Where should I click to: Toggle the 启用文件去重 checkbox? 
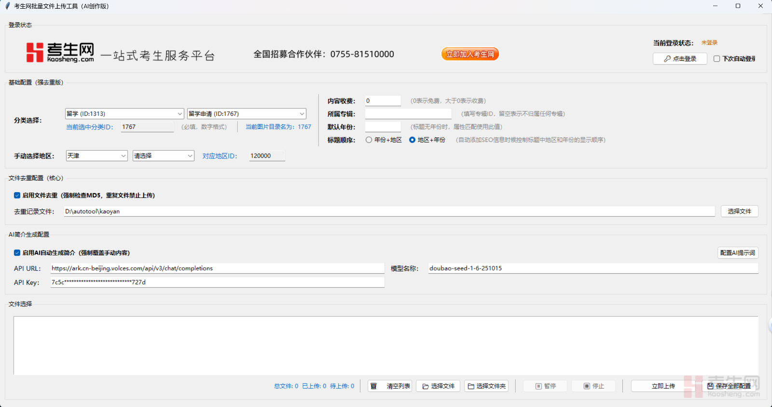[x=17, y=196]
